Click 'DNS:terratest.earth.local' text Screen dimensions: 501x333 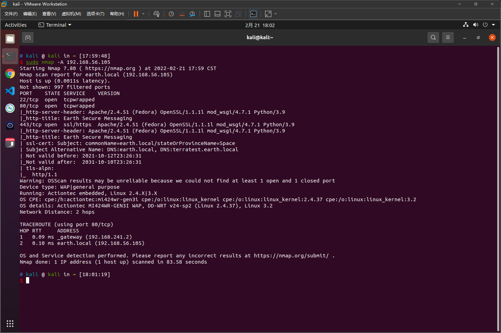click(199, 150)
